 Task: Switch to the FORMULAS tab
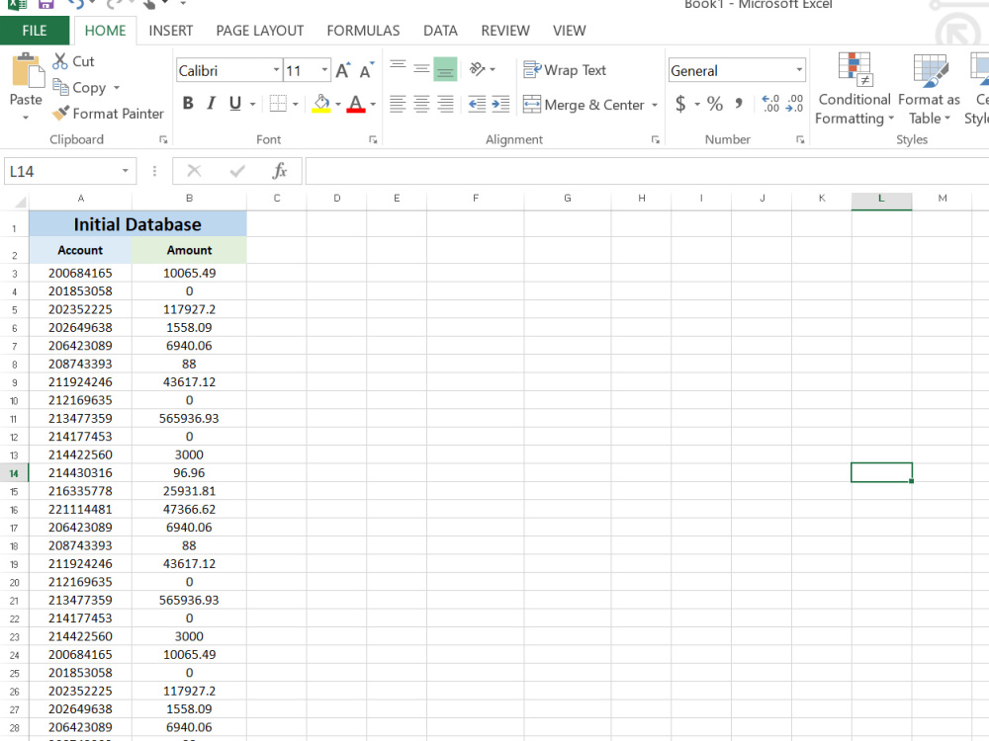point(363,31)
